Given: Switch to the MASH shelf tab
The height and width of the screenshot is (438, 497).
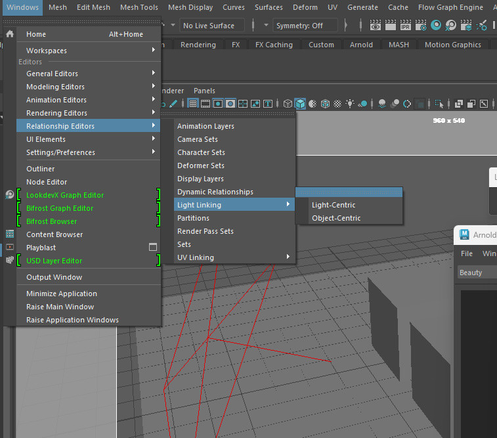Looking at the screenshot, I should (x=399, y=45).
